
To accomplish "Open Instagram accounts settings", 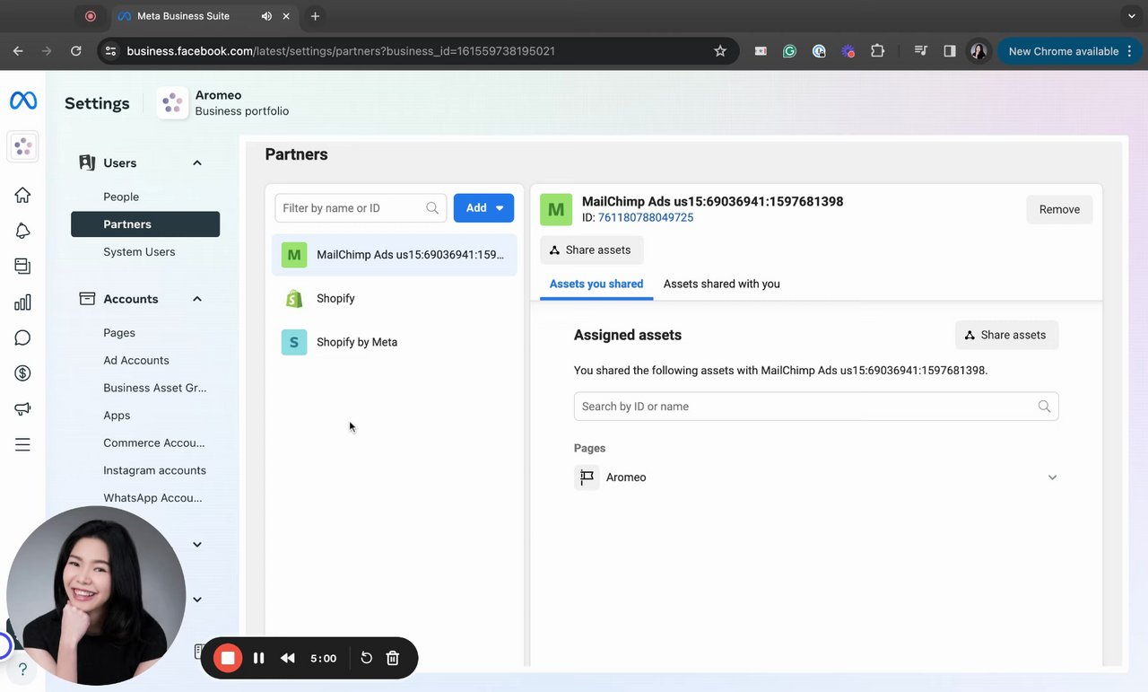I will (x=154, y=470).
